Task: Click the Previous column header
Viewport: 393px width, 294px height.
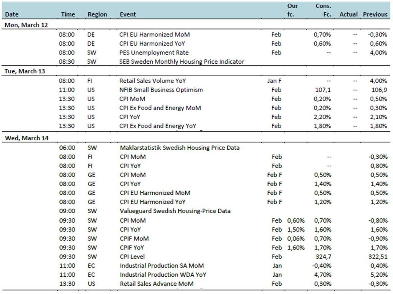Action: click(x=375, y=15)
